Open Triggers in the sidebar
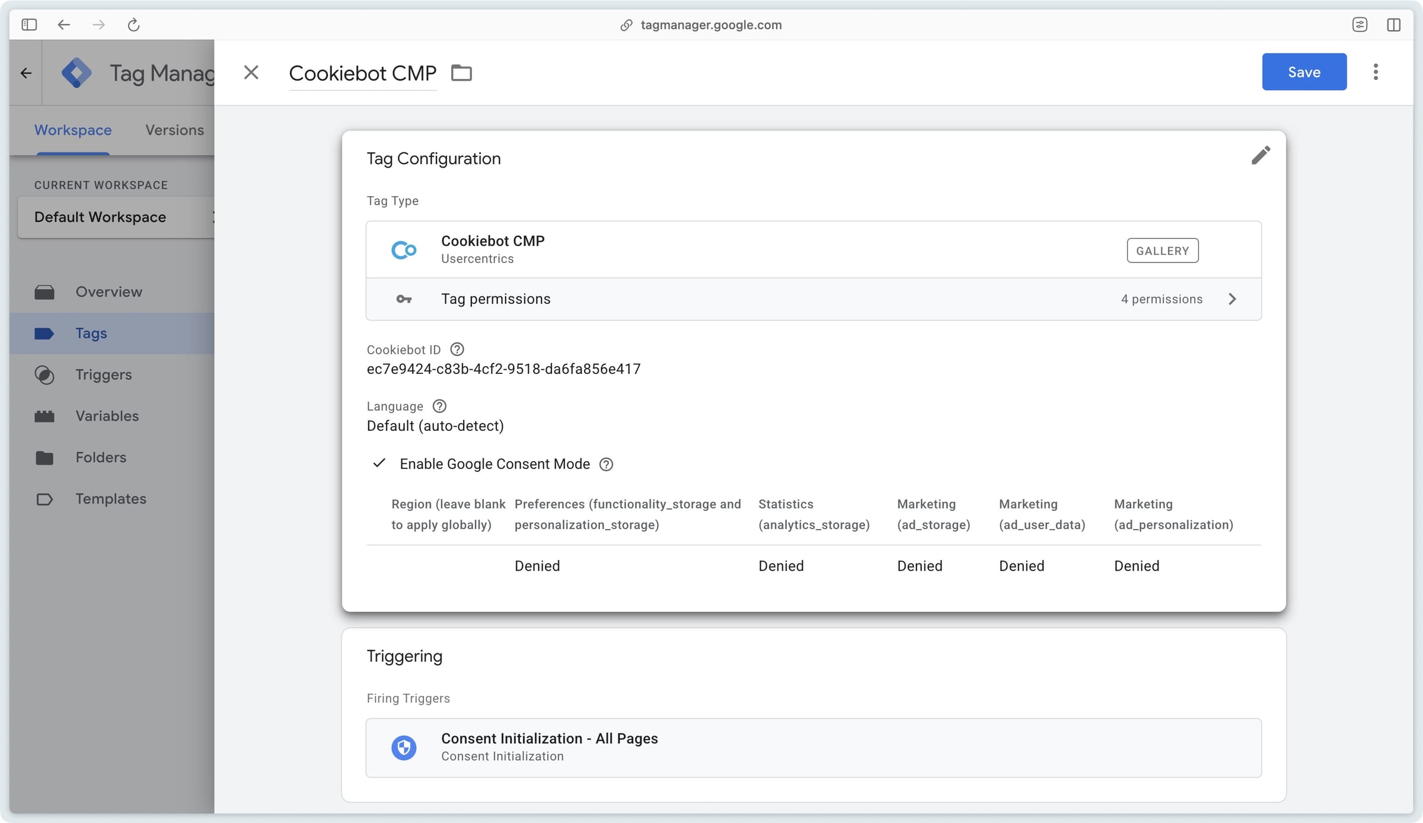1423x823 pixels. tap(111, 374)
